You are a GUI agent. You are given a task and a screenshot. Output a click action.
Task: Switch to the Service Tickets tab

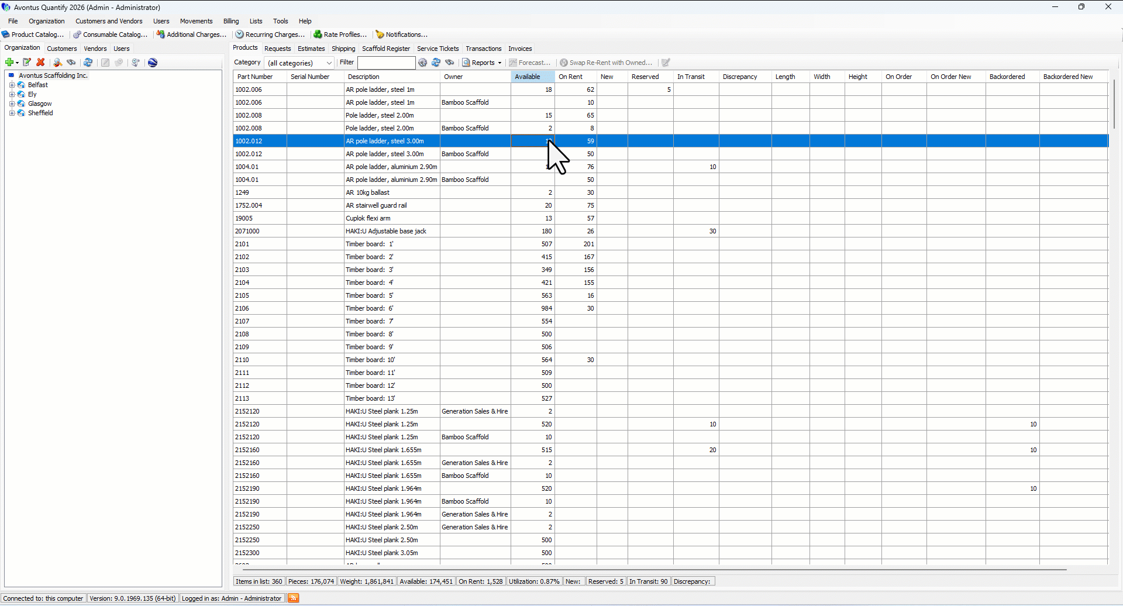point(438,49)
